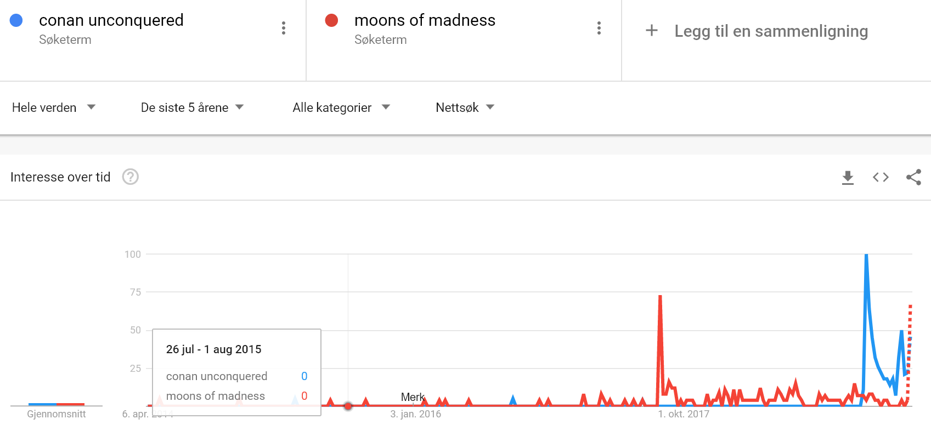Edit the moons of madness search term

tap(425, 20)
